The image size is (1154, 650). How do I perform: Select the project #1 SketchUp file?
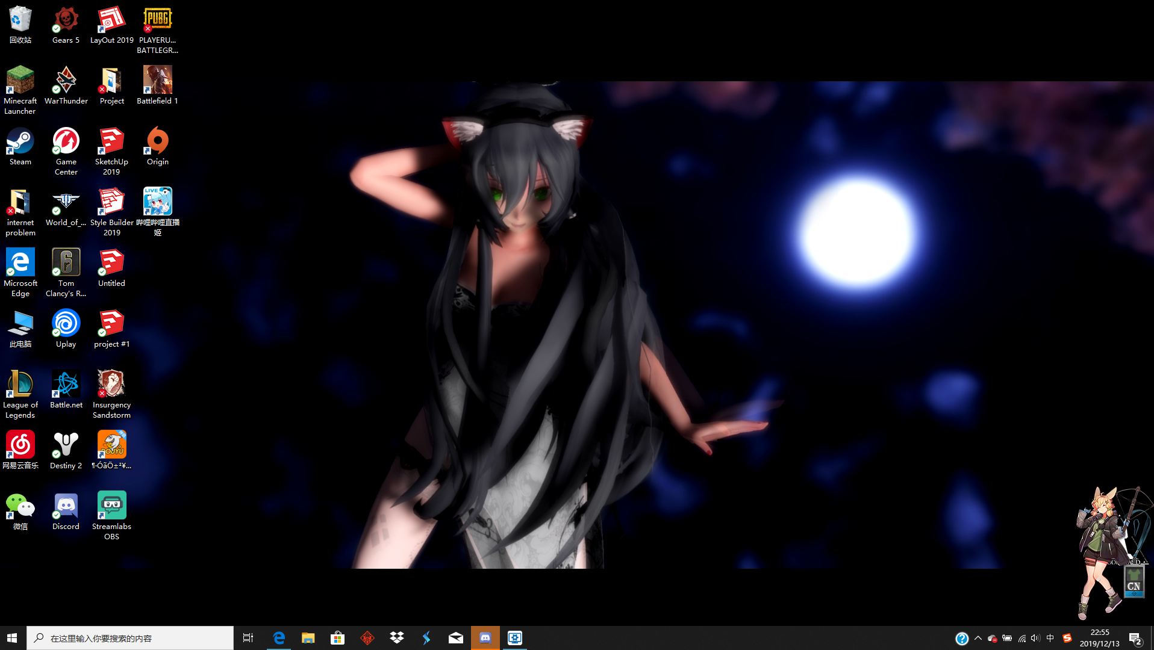click(x=111, y=329)
